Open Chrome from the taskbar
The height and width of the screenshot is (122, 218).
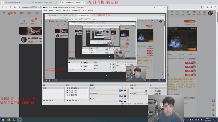8,120
